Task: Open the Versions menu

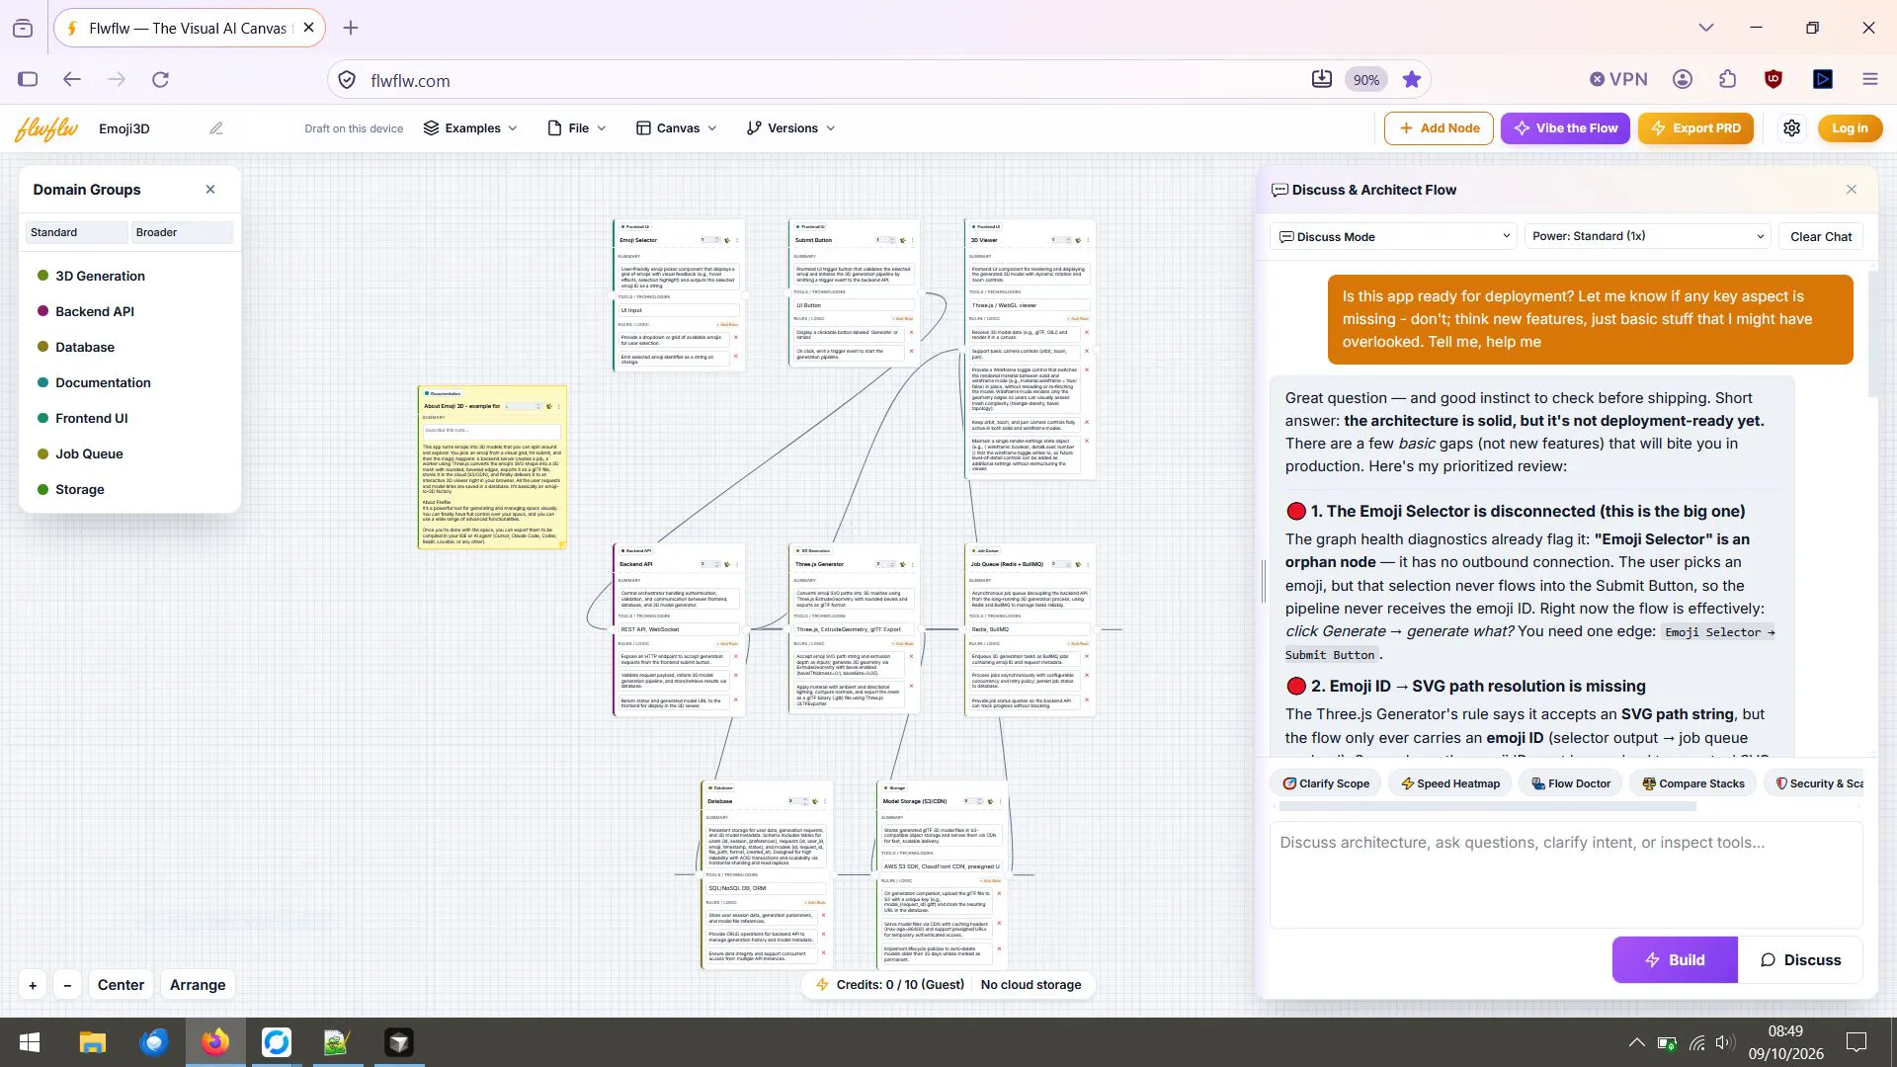Action: click(791, 128)
